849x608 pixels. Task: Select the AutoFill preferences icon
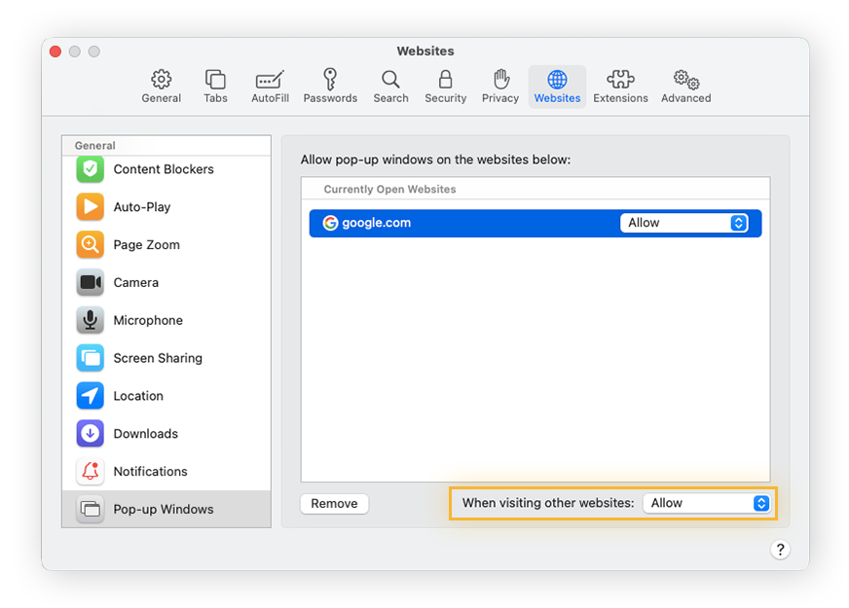pos(270,86)
